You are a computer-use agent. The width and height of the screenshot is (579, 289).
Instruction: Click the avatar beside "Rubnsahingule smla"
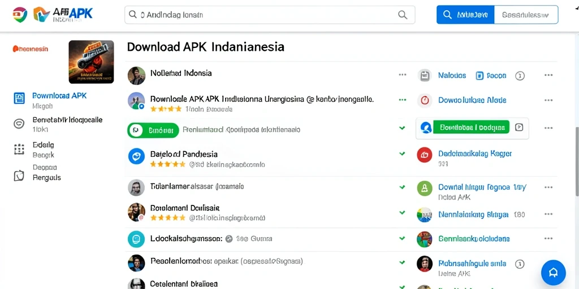[x=425, y=264]
